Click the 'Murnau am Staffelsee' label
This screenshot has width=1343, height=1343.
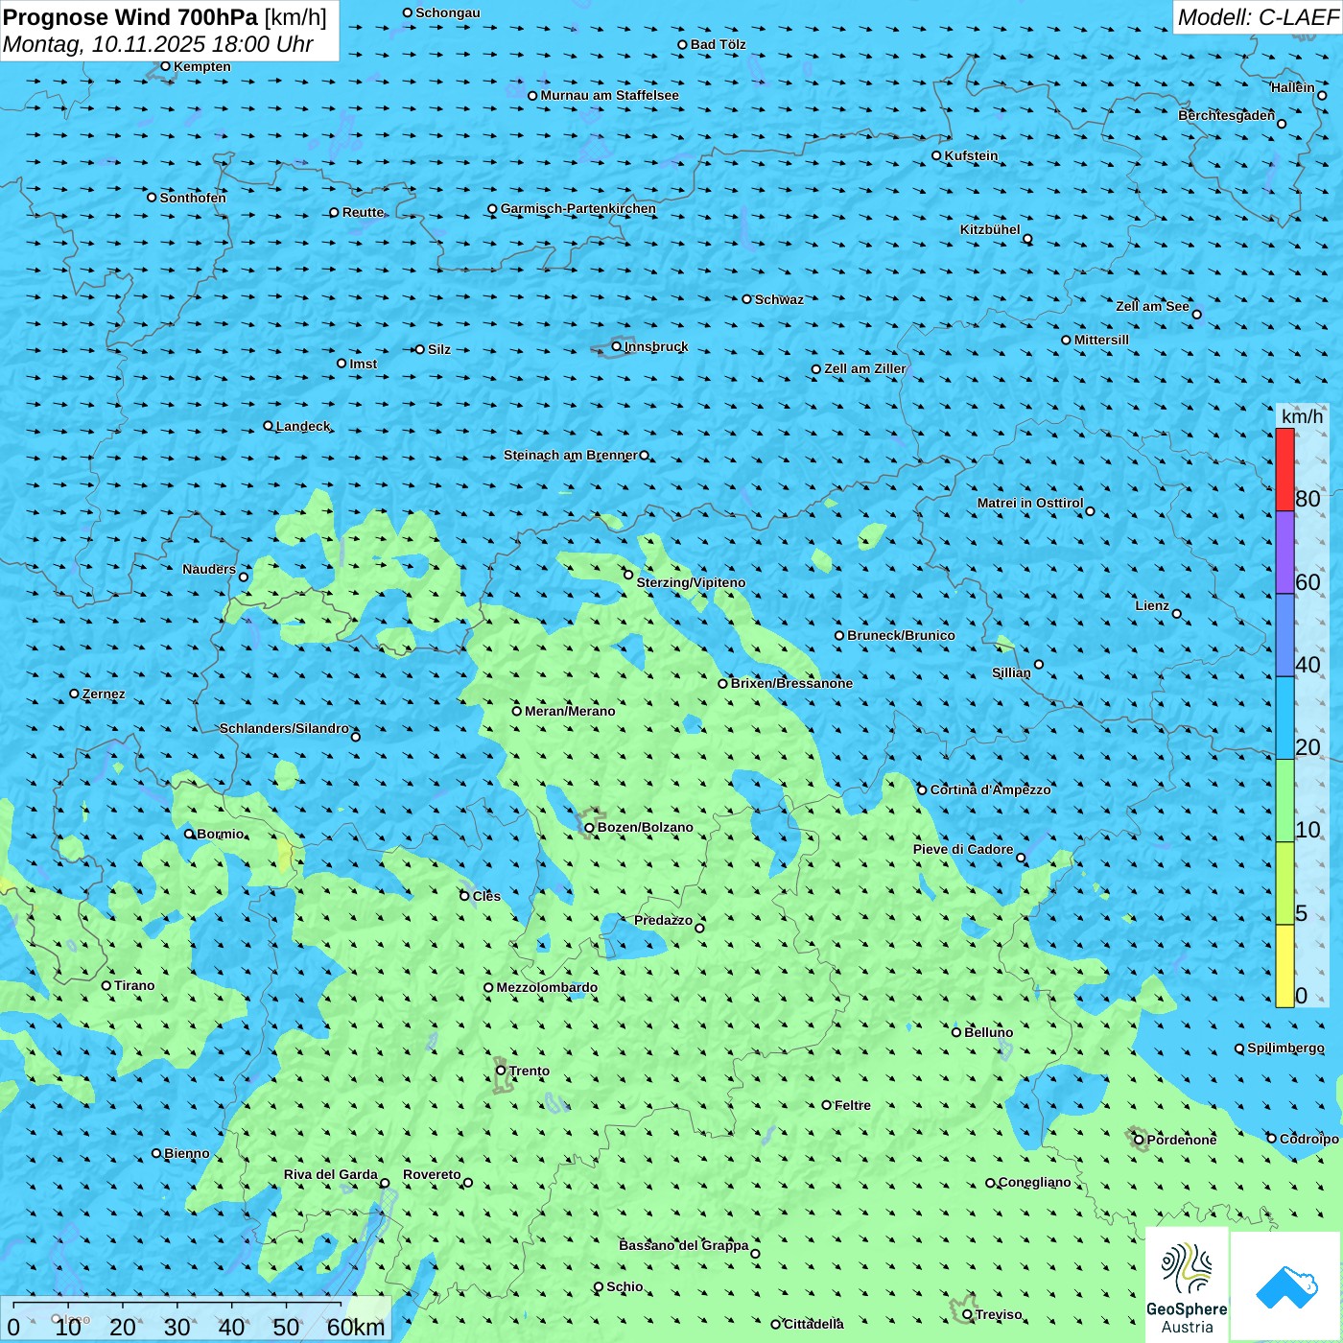click(609, 95)
